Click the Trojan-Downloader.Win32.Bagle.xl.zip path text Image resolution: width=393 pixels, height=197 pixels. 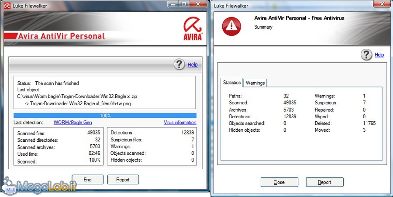tap(77, 97)
